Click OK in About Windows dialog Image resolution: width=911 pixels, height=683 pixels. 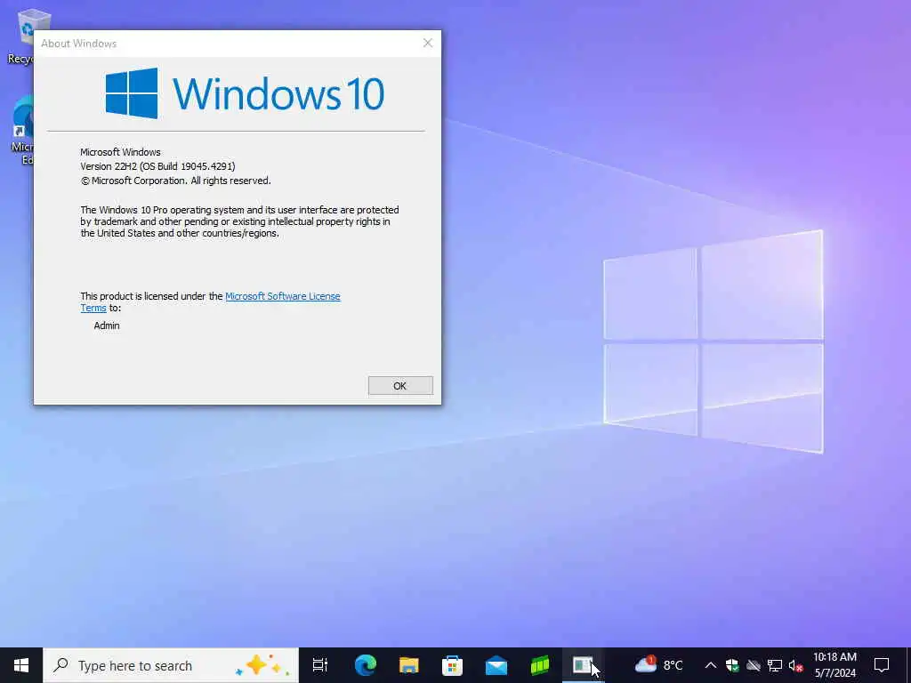pos(400,386)
